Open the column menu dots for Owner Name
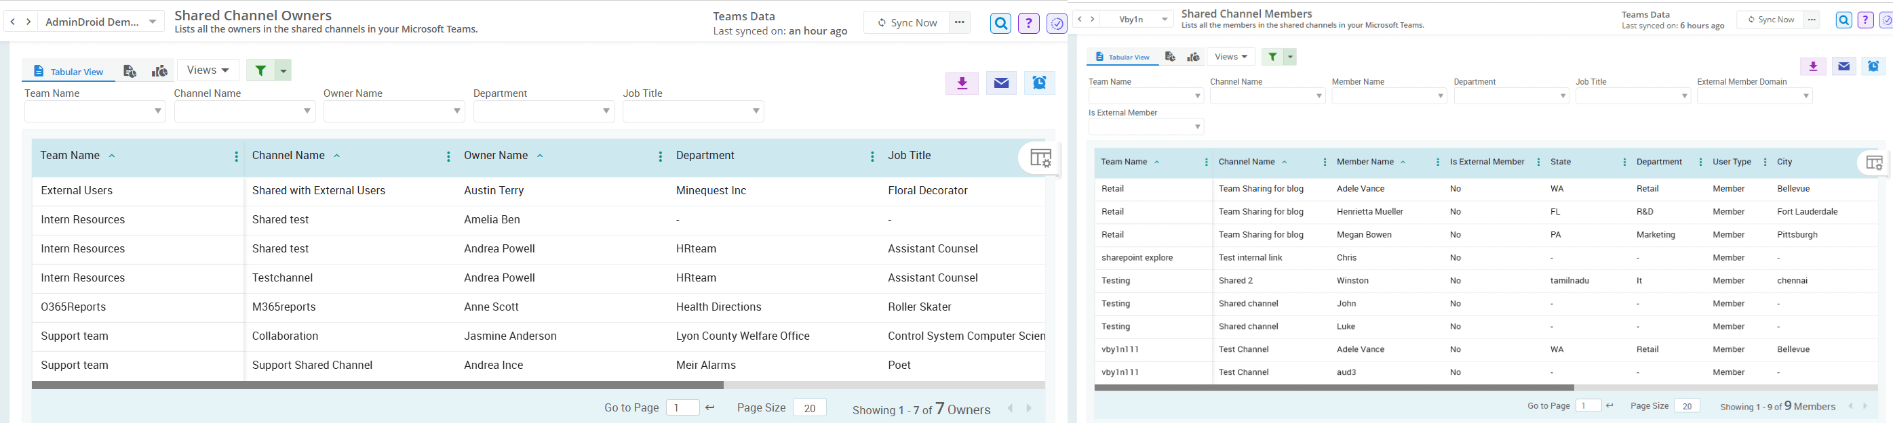Image resolution: width=1893 pixels, height=423 pixels. 660,156
